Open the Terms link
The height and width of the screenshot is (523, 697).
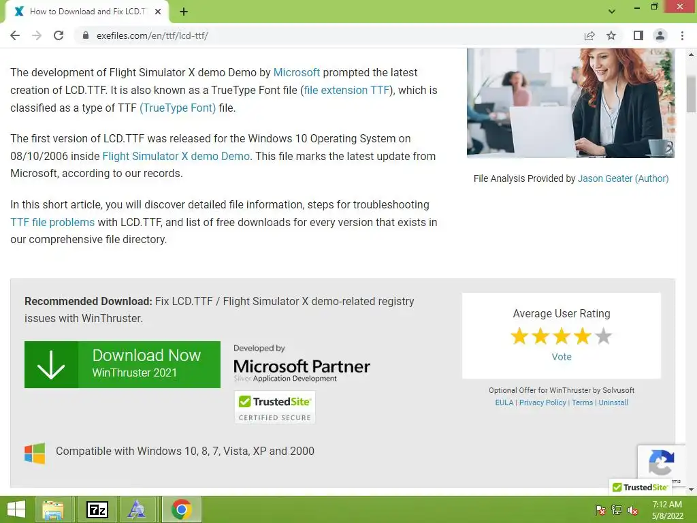pos(583,402)
